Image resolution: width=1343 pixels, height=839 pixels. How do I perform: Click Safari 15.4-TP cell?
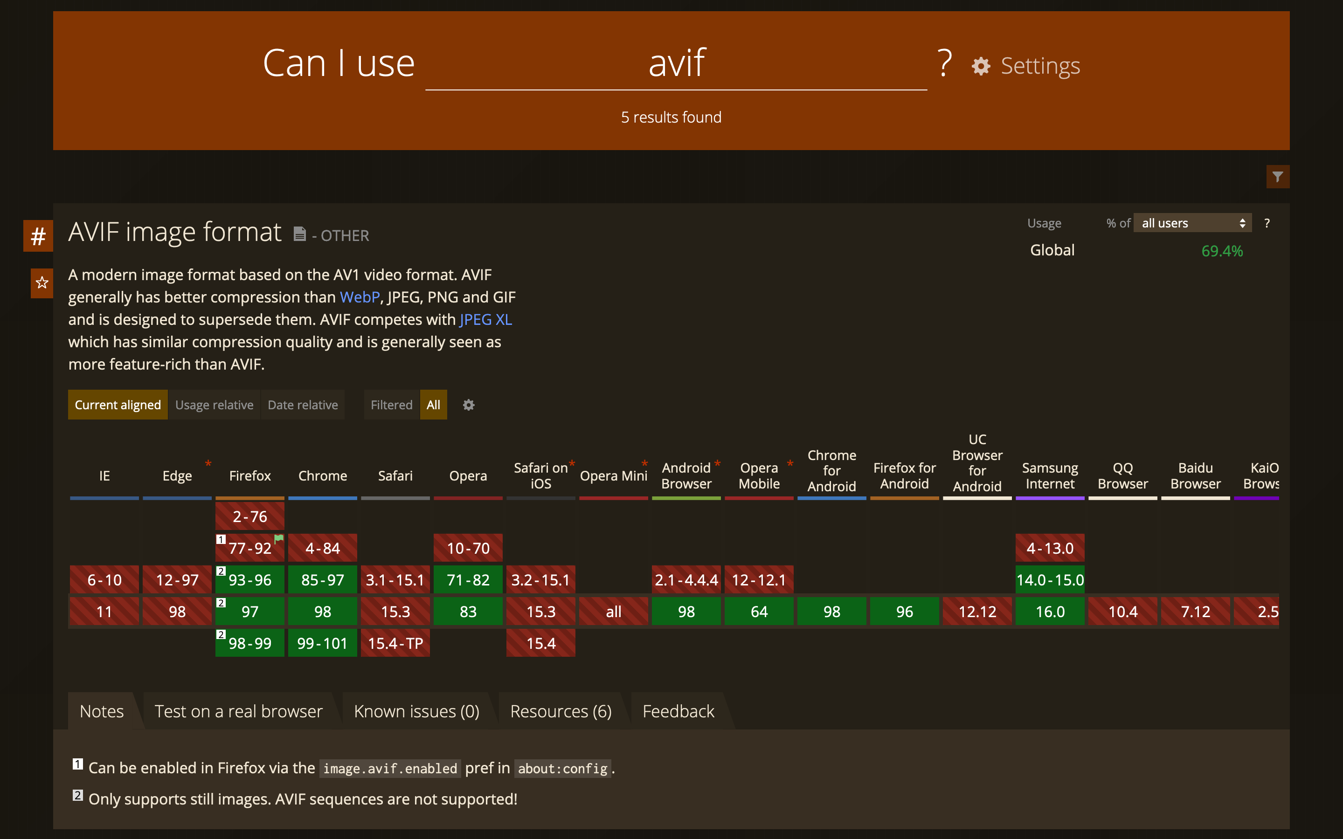[395, 643]
